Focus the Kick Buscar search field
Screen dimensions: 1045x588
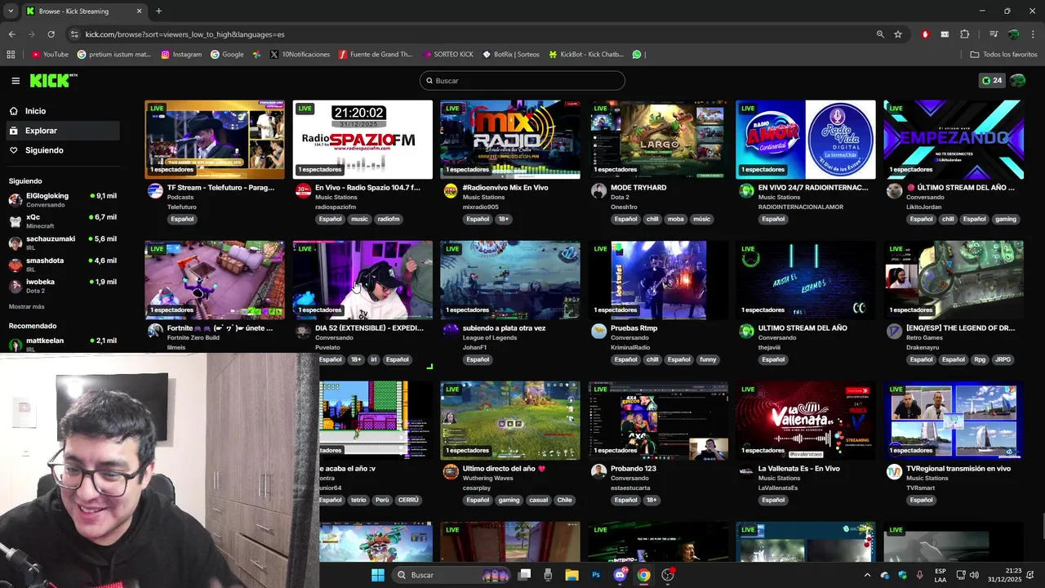pos(522,81)
